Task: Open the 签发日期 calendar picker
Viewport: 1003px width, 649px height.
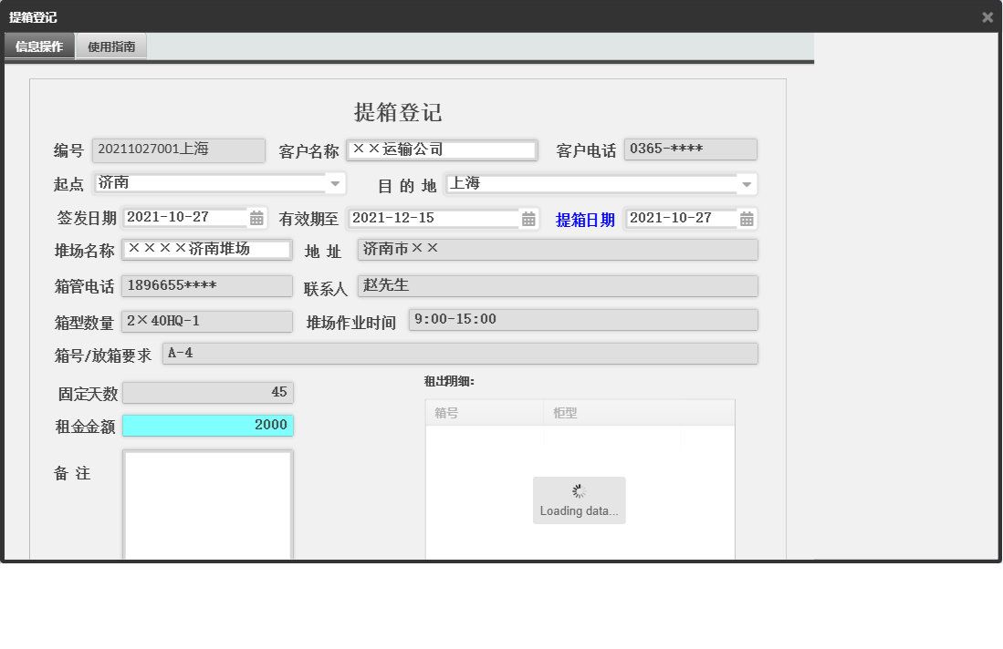Action: [256, 218]
